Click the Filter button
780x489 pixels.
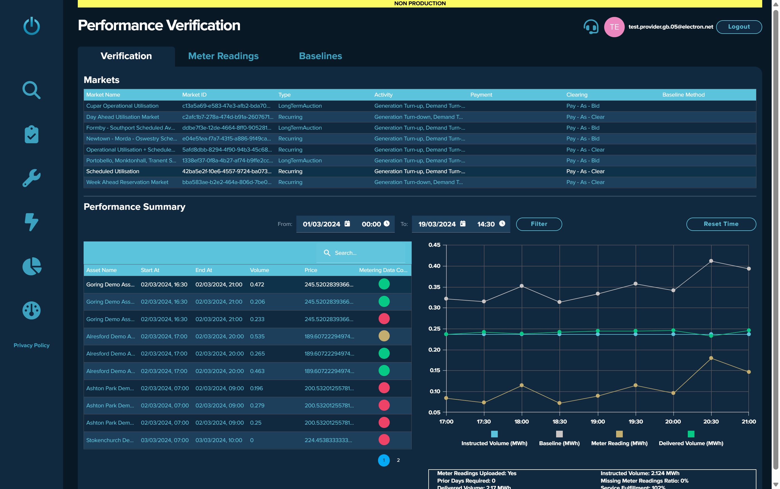pos(539,224)
